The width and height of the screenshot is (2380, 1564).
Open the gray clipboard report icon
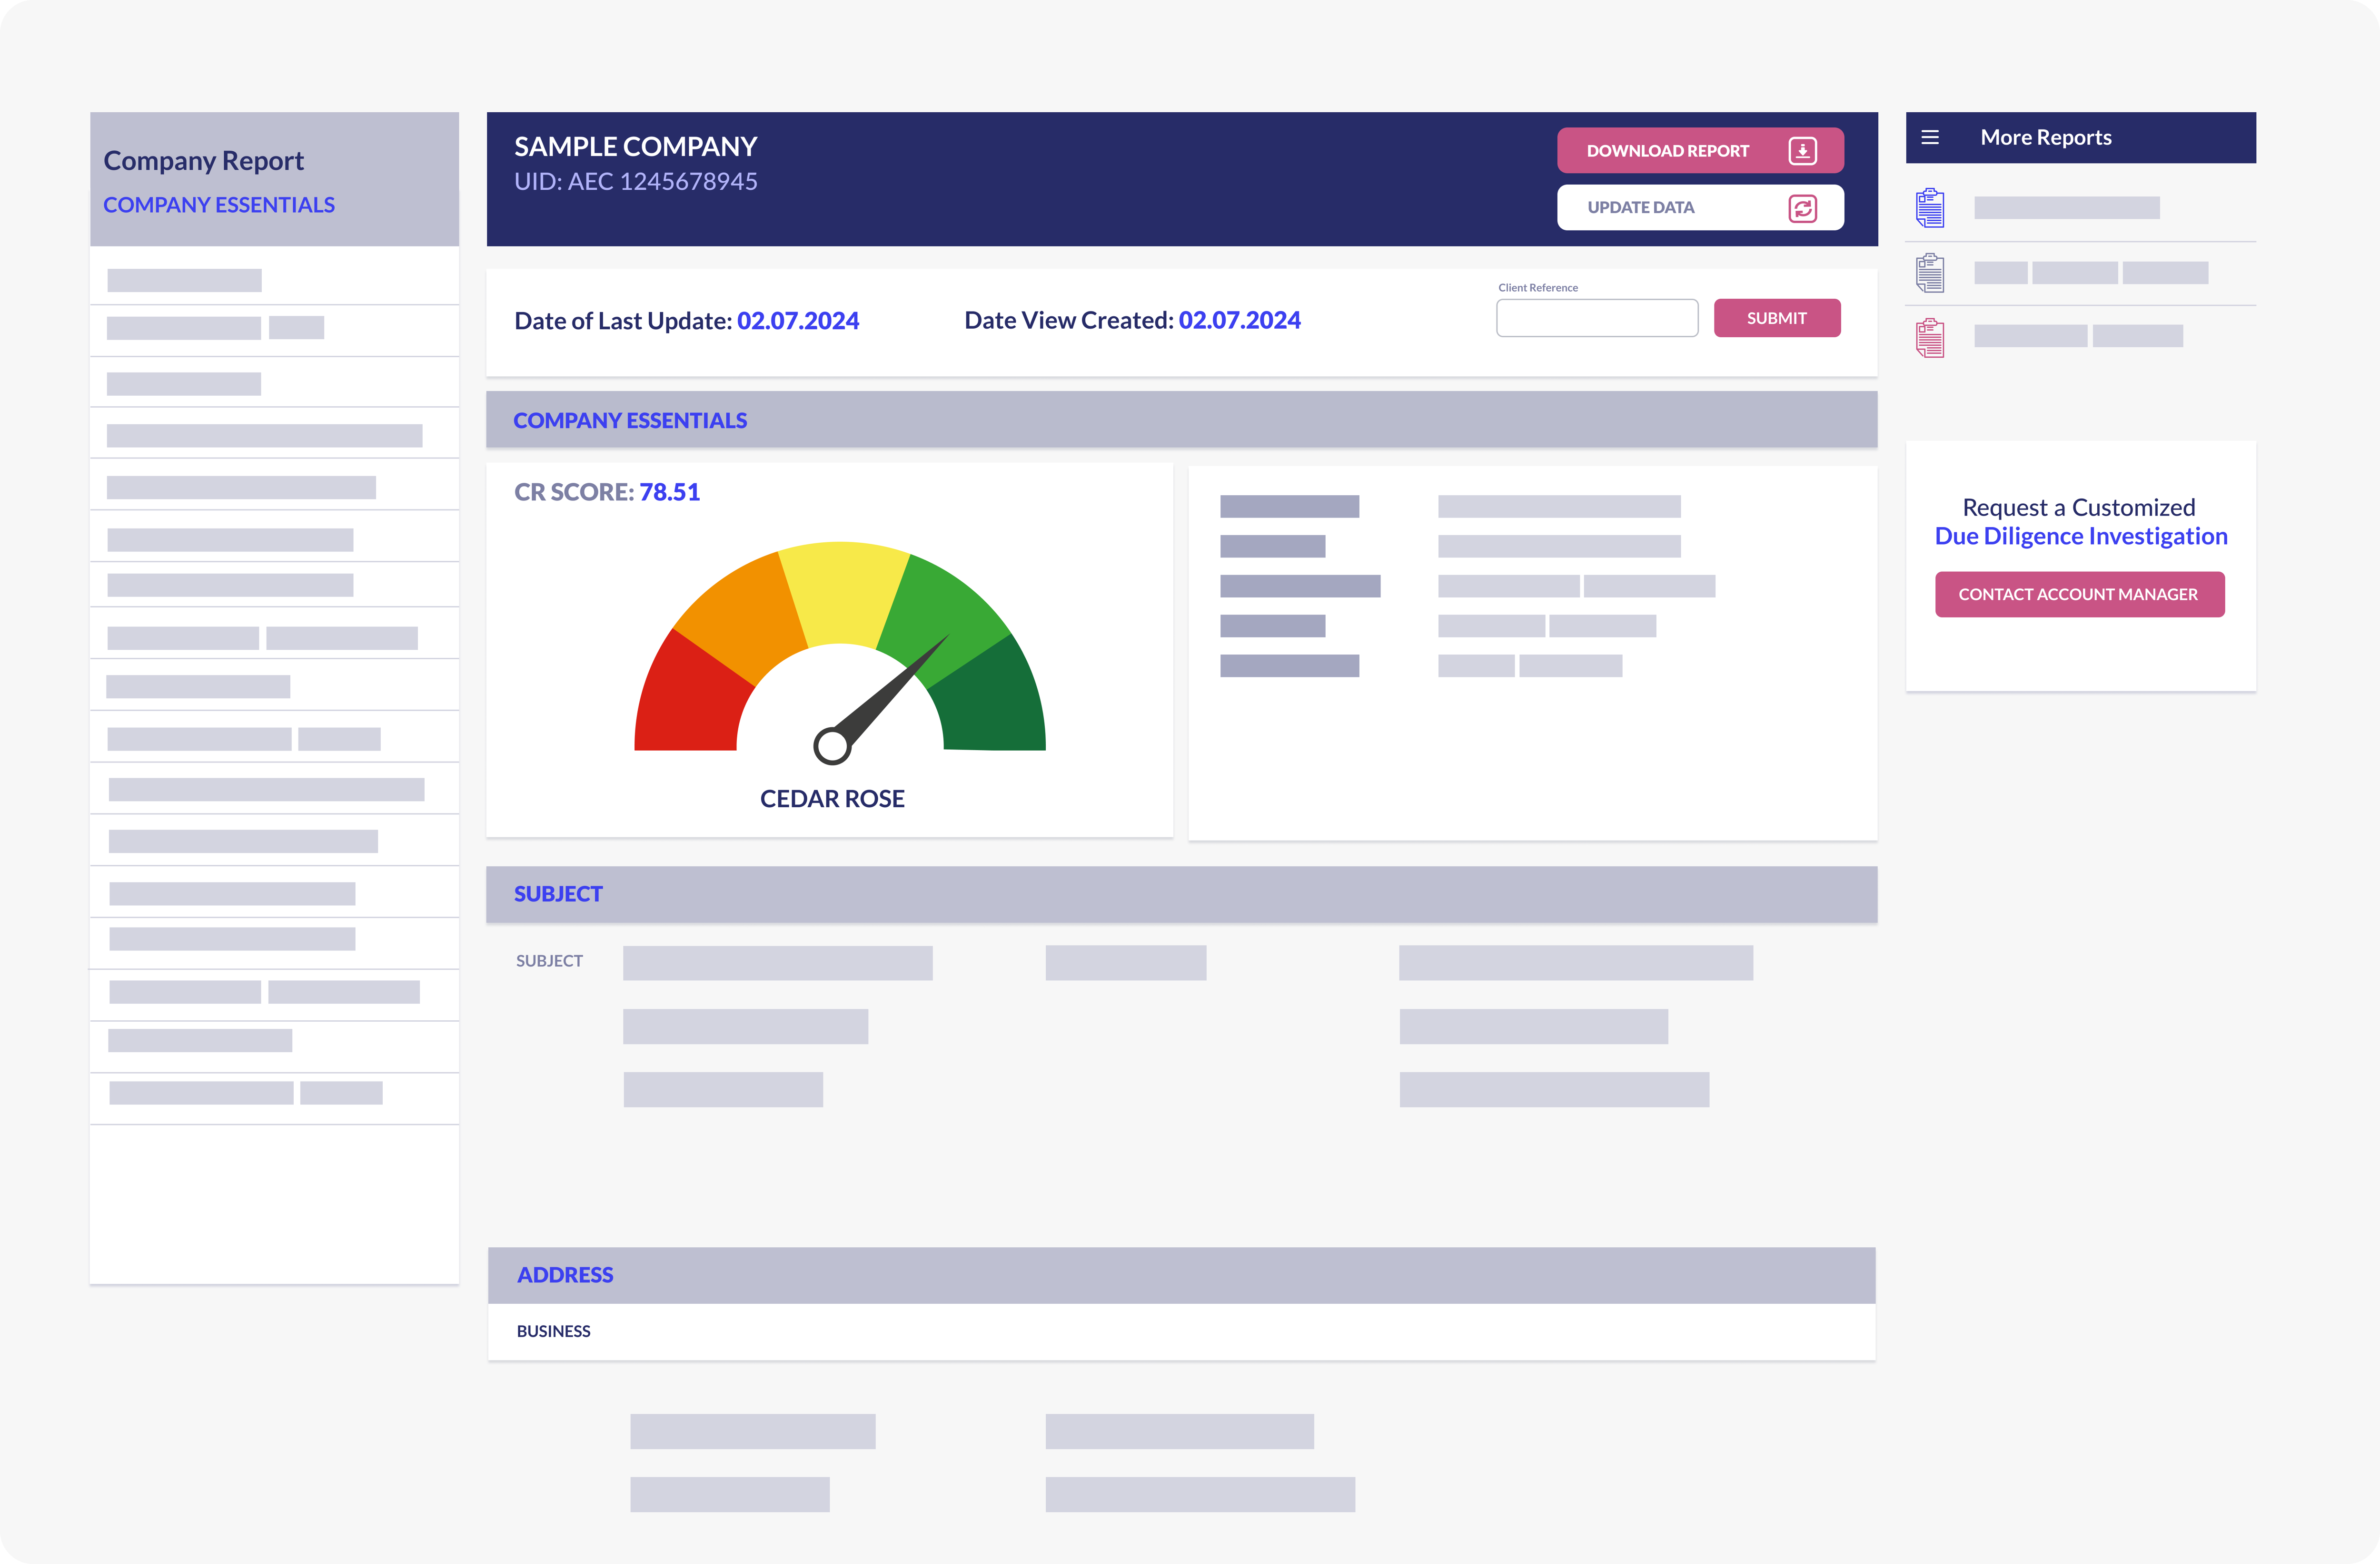click(1930, 273)
